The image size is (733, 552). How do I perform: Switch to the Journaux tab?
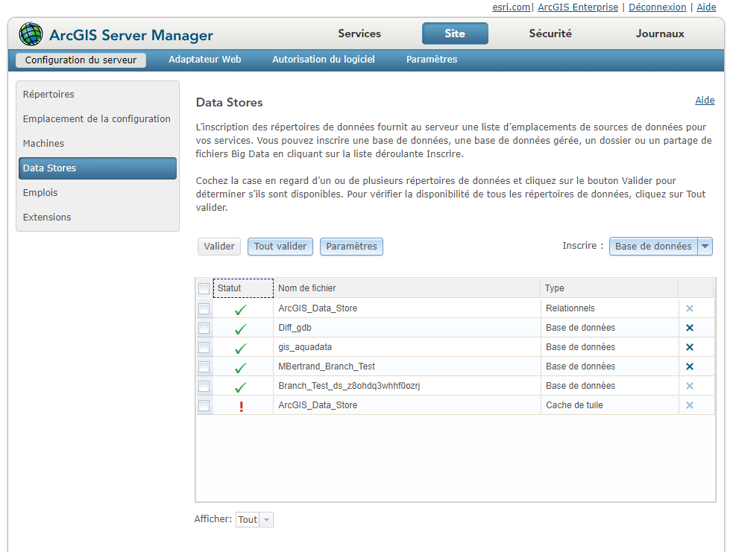coord(660,34)
